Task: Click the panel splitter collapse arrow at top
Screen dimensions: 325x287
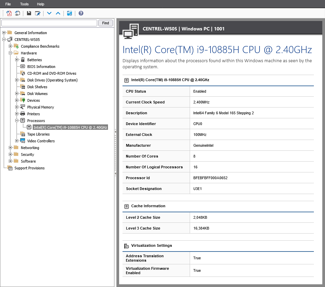Action: 115,131
